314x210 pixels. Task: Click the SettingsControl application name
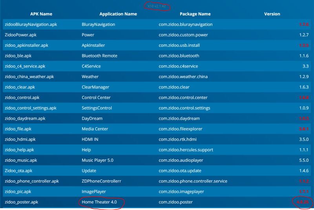(x=97, y=108)
